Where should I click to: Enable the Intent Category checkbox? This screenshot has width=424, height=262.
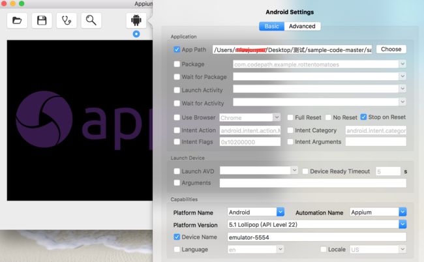point(290,130)
